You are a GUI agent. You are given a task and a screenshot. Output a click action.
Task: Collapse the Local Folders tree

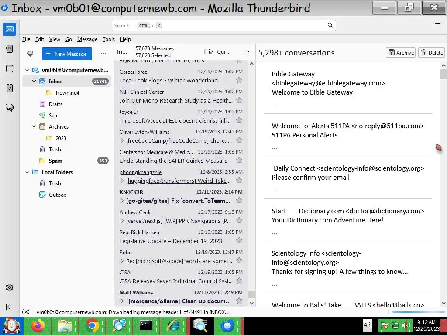coord(27,172)
